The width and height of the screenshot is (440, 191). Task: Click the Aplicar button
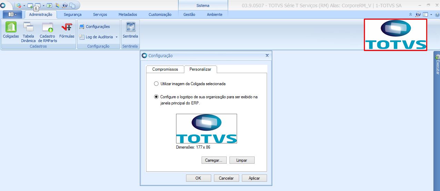tap(254, 178)
